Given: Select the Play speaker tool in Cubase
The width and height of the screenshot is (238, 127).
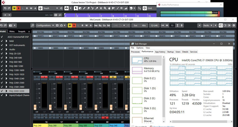Looking at the screenshot, I should point(122,8).
